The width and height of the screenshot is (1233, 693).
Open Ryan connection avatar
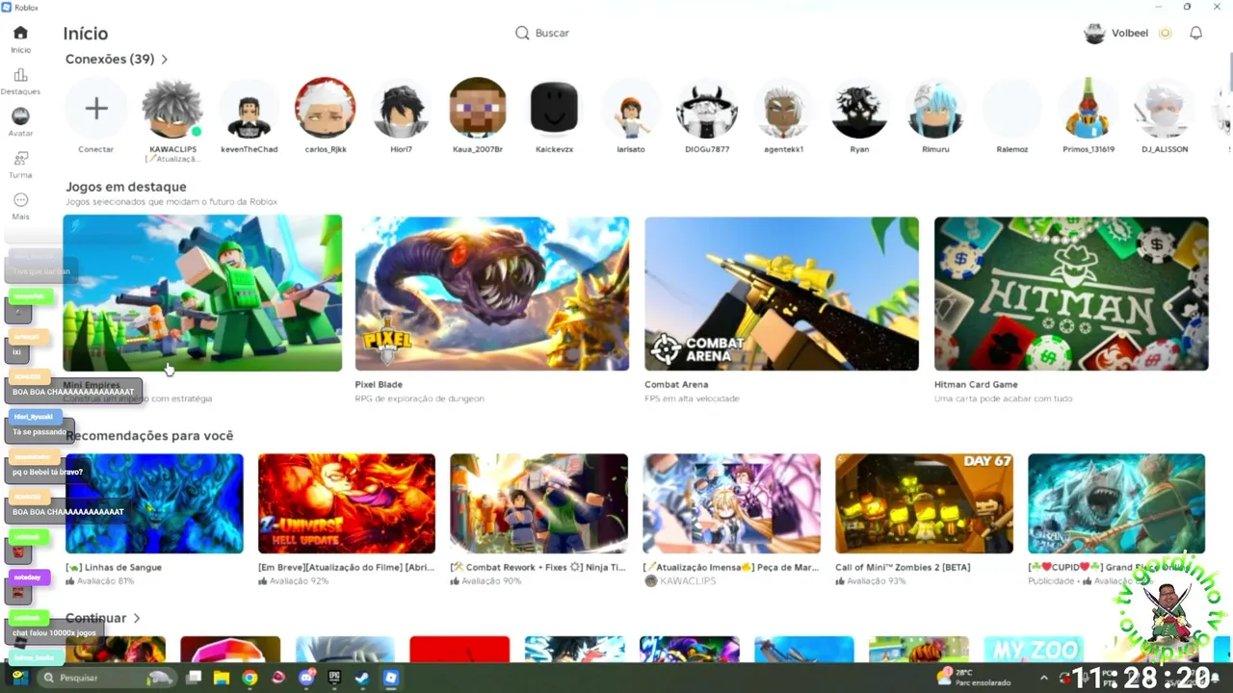(x=859, y=108)
